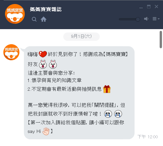
Task: Click the gift box emoji
Action: coord(107,89)
